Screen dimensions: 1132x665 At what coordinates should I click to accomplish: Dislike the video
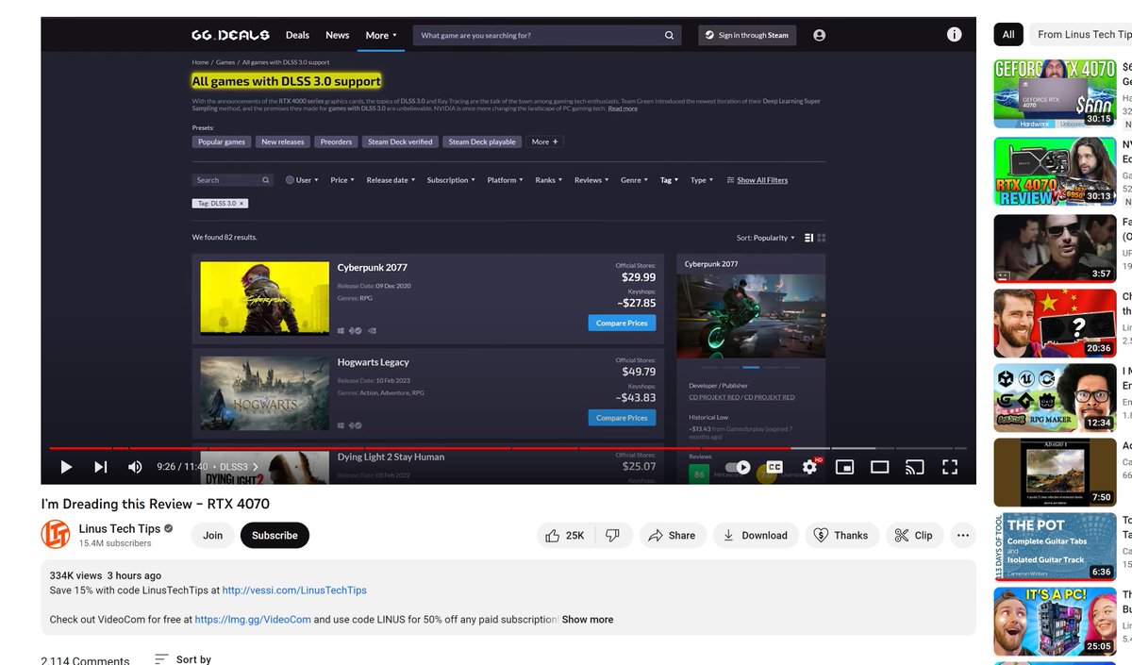612,535
